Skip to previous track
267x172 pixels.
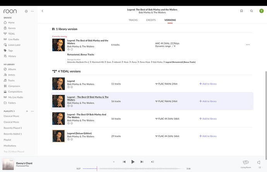click(x=124, y=162)
